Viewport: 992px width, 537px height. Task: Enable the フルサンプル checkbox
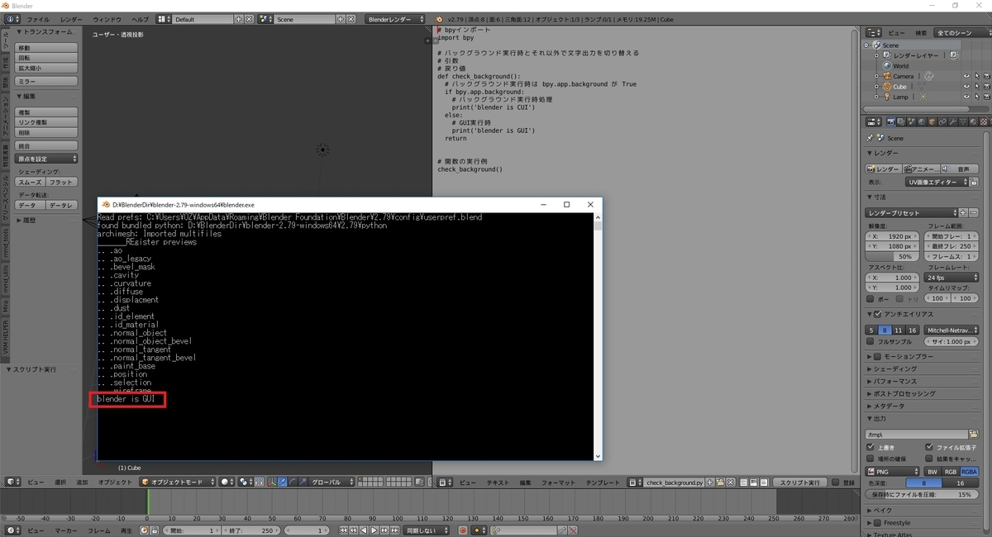(x=870, y=341)
